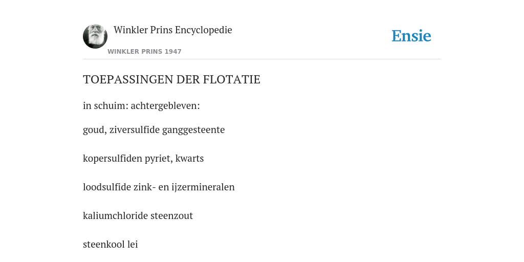Click the line 'in schuim: achtergebleven:'
The image size is (524, 262).
[x=141, y=105]
